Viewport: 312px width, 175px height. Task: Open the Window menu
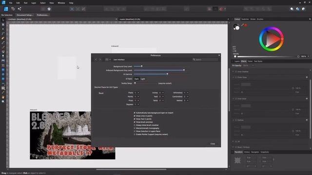tap(61, 3)
